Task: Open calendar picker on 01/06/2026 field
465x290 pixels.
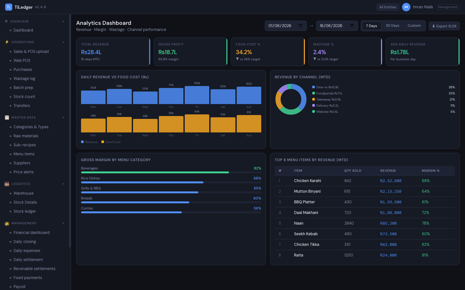Action: 301,26
